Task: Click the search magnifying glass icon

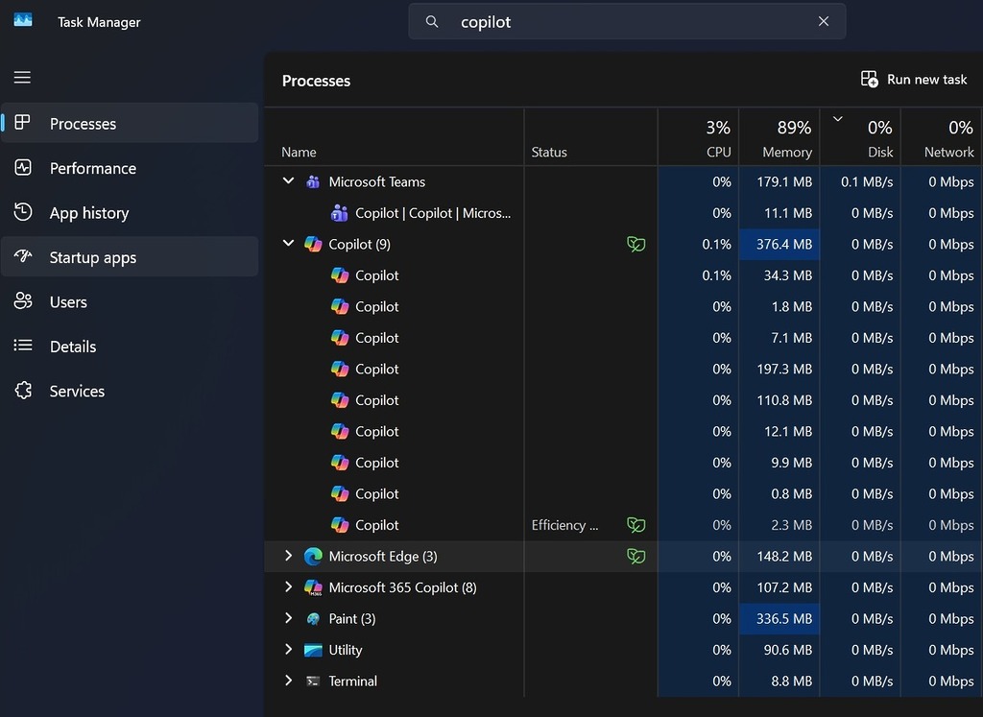Action: (432, 21)
